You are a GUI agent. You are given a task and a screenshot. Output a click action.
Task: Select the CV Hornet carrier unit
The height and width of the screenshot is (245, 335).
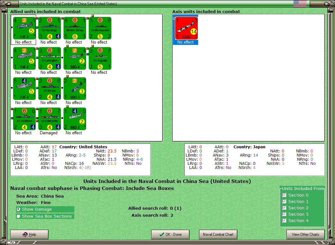49,89
